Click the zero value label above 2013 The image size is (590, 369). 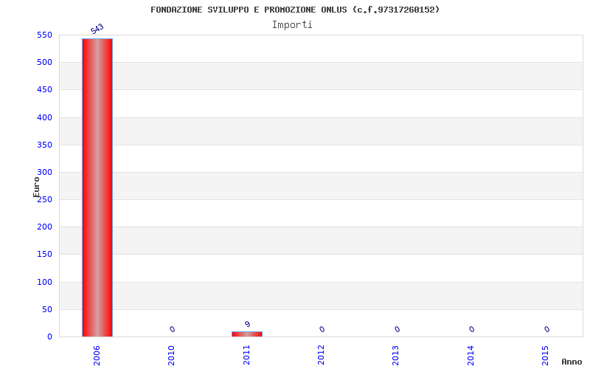pyautogui.click(x=398, y=329)
